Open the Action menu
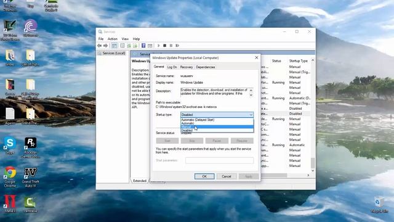The height and width of the screenshot is (222, 394). pyautogui.click(x=113, y=39)
